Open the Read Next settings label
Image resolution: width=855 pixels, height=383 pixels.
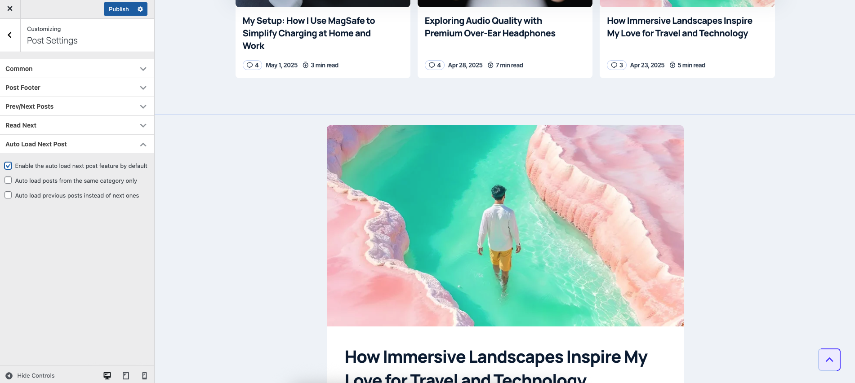pyautogui.click(x=21, y=125)
